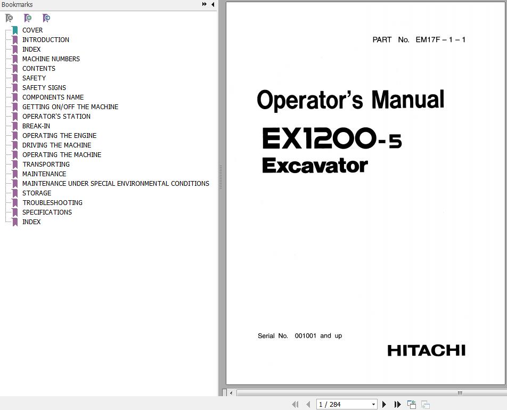Screen dimensions: 507x410
Task: Click the bookmark icon beside SAFETY SIGNS
Action: [x=15, y=88]
